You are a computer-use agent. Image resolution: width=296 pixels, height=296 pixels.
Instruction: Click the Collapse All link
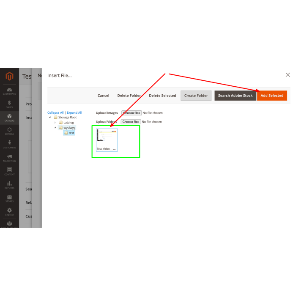[55, 112]
